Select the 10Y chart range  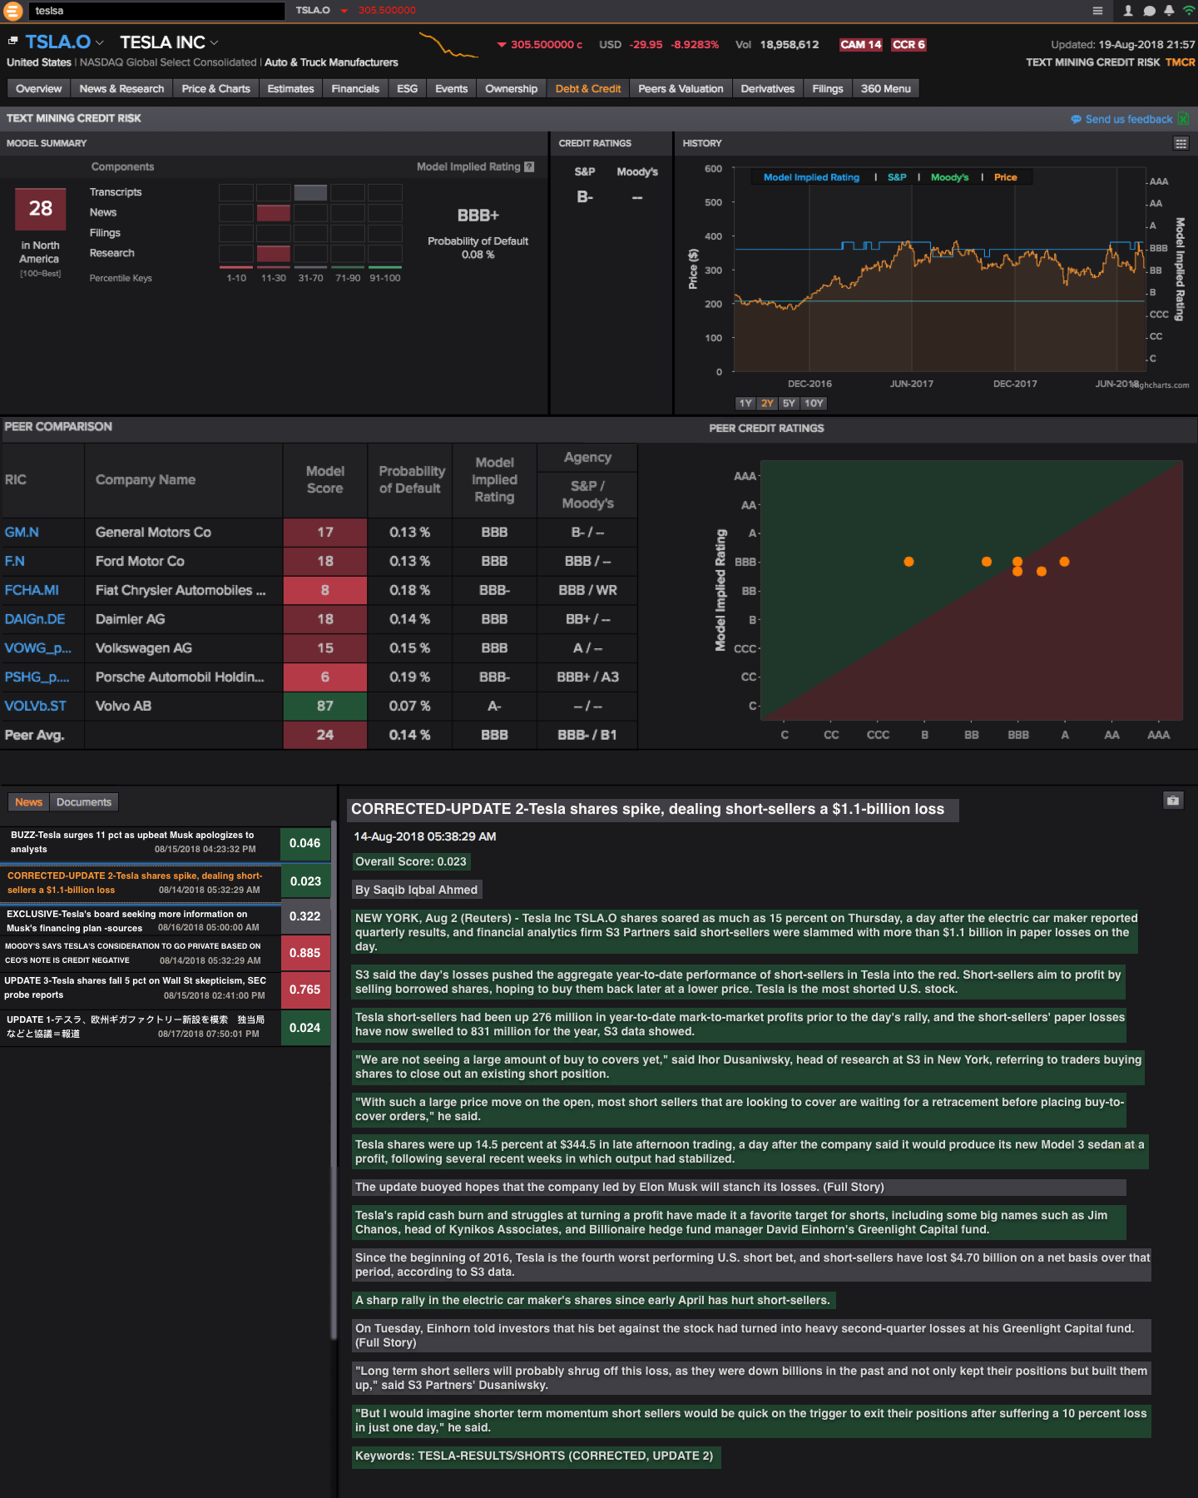pyautogui.click(x=814, y=403)
